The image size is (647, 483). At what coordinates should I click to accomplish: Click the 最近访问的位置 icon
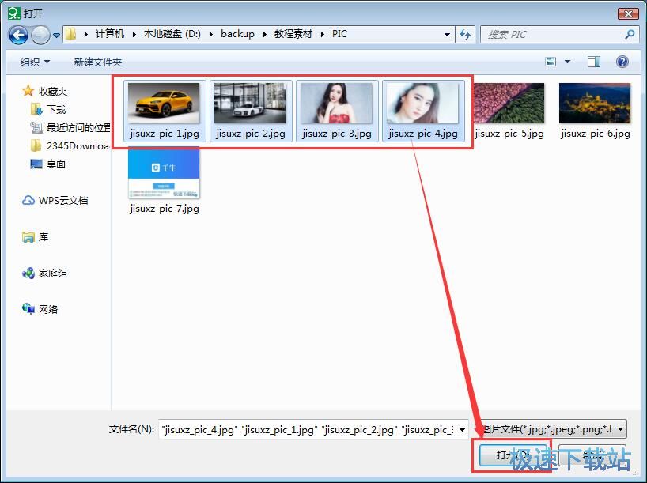tap(36, 127)
